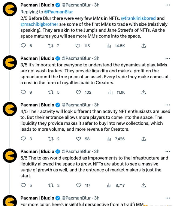The width and height of the screenshot is (175, 206).
Task: Click the @PacmanBlur replying-to link
Action: [x=59, y=12]
